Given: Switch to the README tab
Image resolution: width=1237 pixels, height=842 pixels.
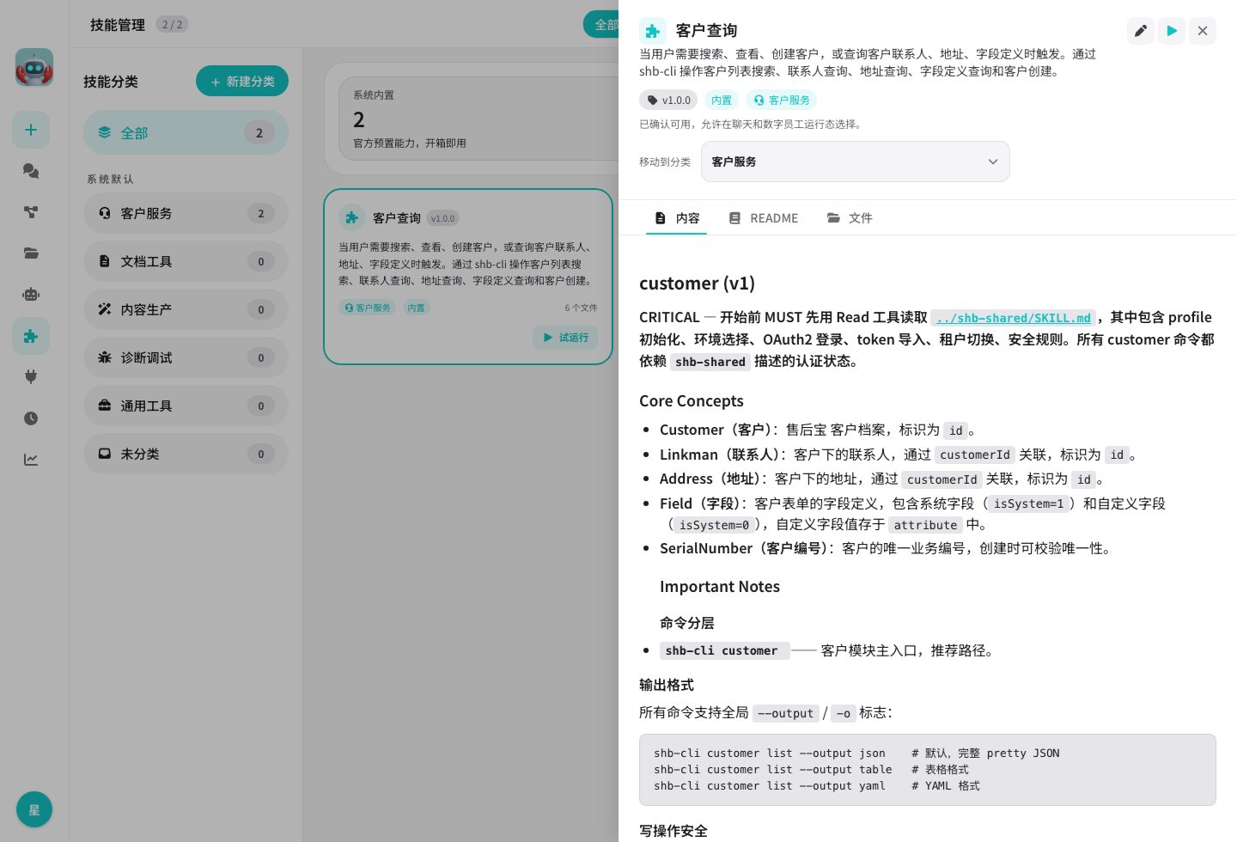Looking at the screenshot, I should pyautogui.click(x=764, y=218).
